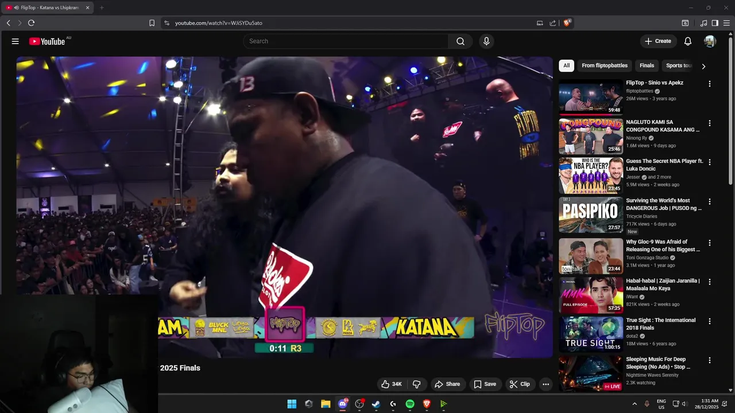The height and width of the screenshot is (413, 735).
Task: Go to the YouTube home logo
Action: click(47, 41)
